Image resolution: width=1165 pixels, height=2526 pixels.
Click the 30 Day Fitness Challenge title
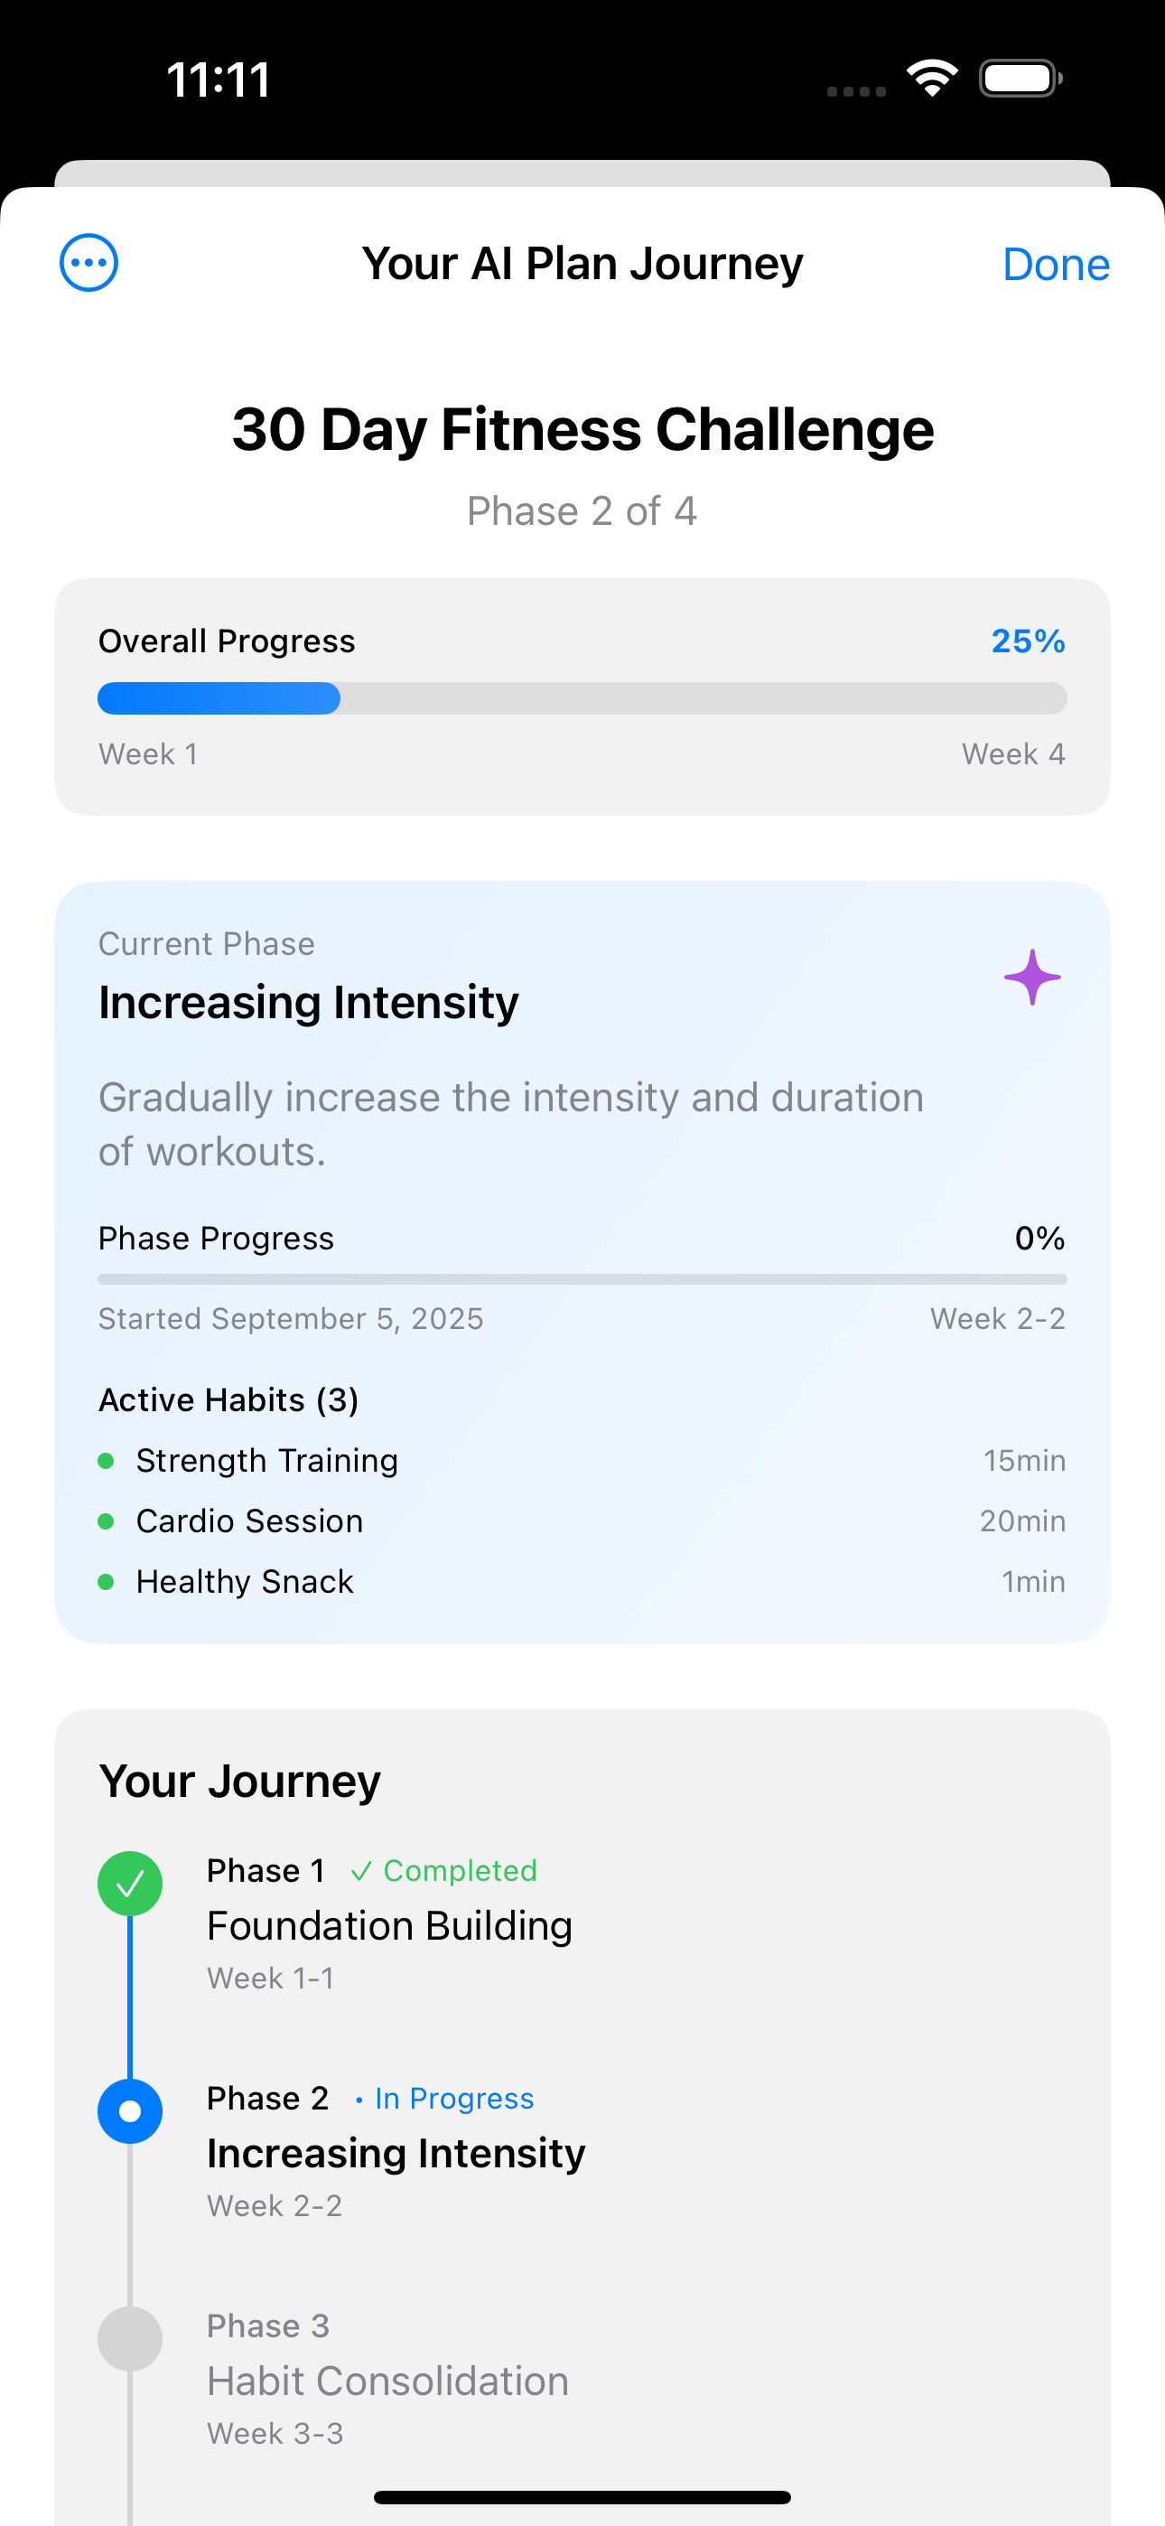tap(582, 429)
